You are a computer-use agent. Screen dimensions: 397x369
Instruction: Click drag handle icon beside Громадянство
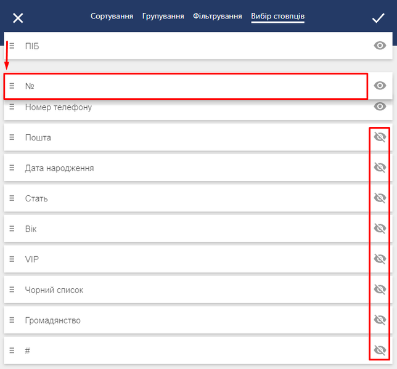coord(12,320)
